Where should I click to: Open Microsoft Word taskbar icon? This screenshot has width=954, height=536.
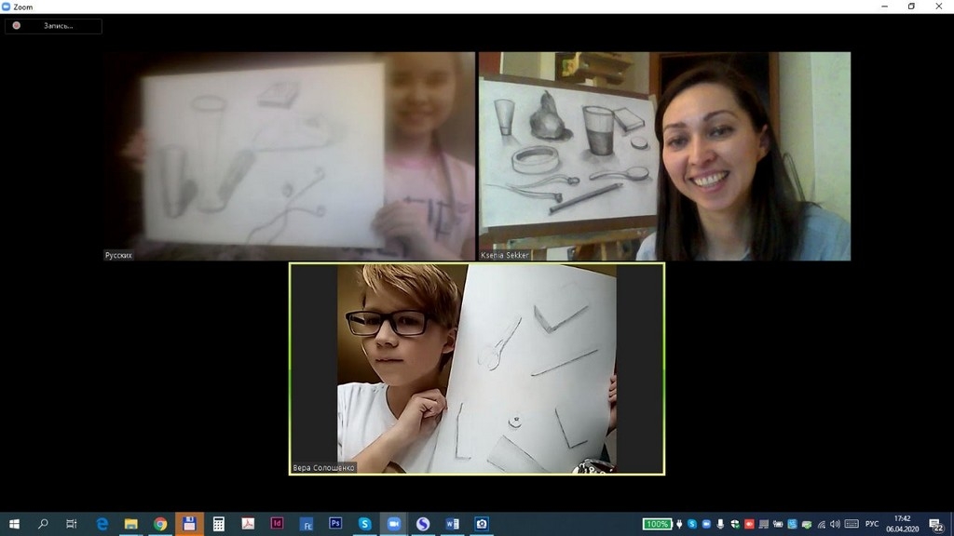[x=453, y=524]
